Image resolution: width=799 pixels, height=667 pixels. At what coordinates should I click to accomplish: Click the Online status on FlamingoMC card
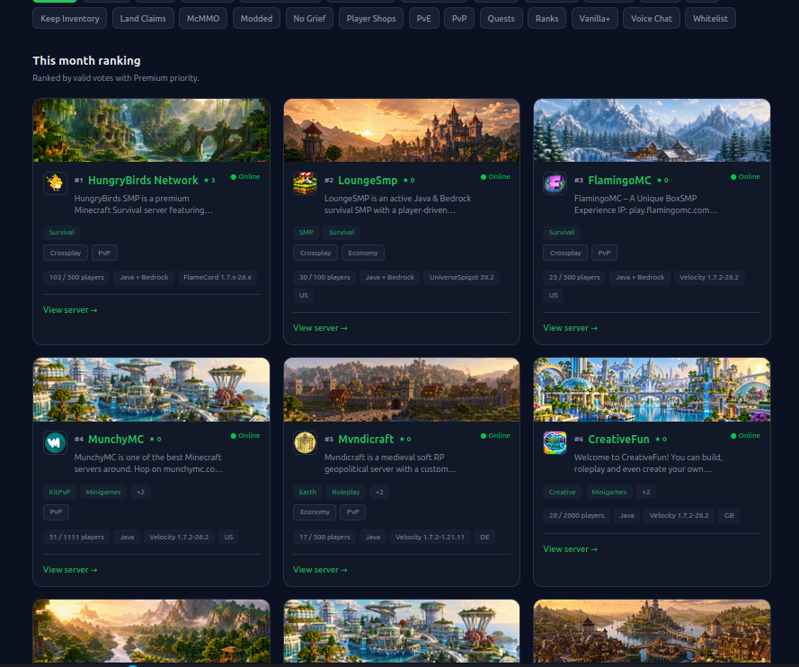745,177
